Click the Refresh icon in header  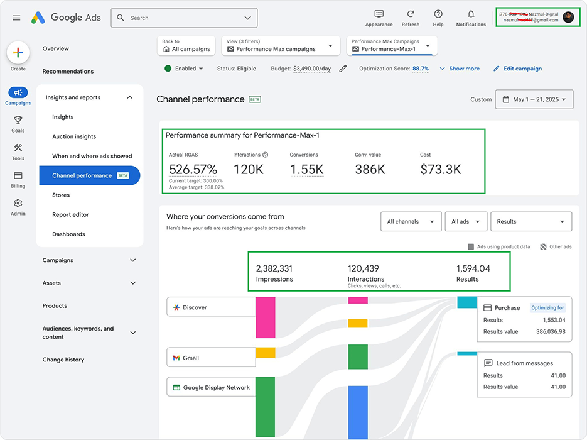[x=410, y=14]
